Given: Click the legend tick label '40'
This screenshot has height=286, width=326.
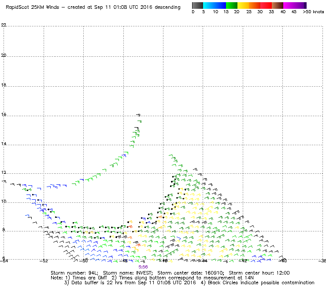Looking at the screenshot, I should coord(283,12).
